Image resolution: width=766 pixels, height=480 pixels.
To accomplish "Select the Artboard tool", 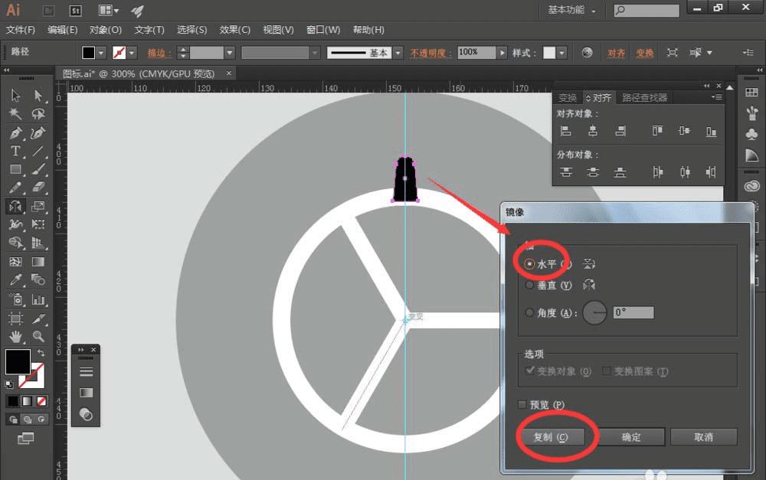I will coord(15,318).
